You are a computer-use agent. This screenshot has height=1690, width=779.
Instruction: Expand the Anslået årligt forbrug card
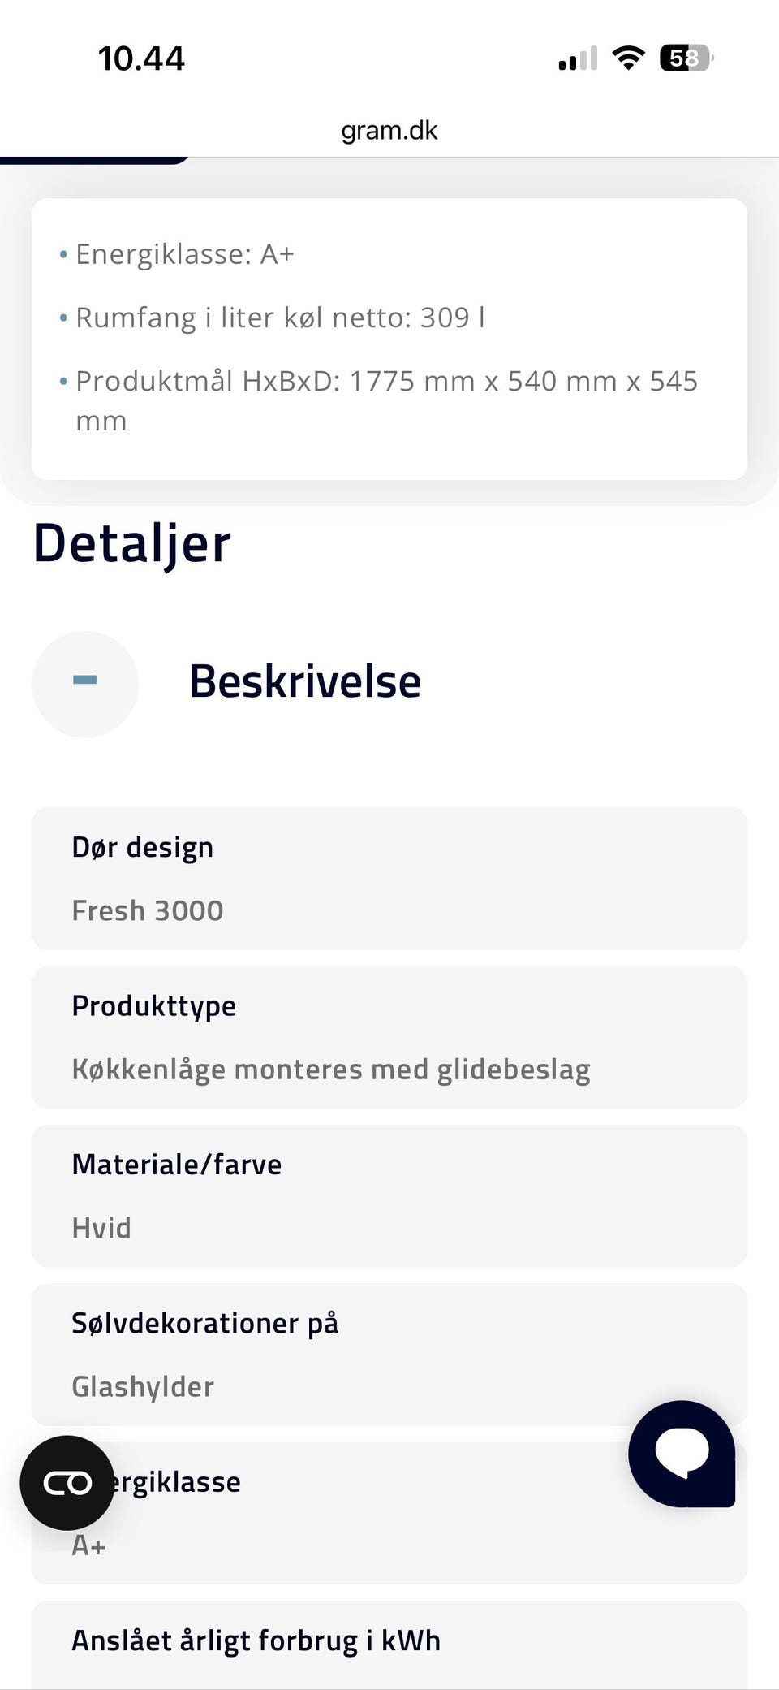point(389,1640)
